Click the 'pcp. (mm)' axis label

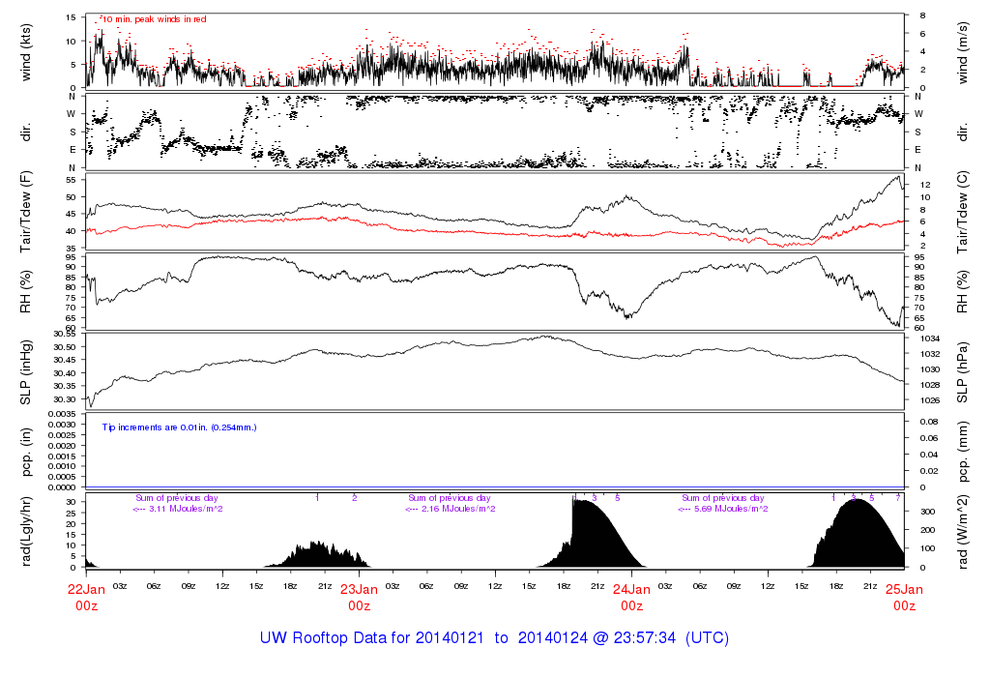(x=963, y=450)
